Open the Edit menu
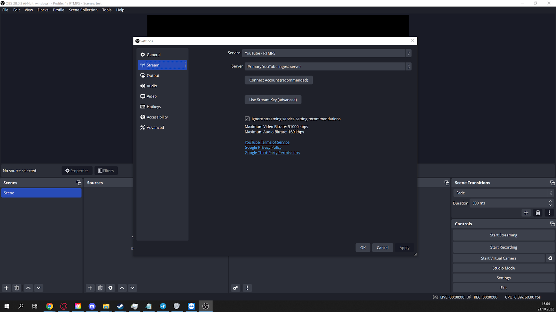Viewport: 556px width, 312px height. pyautogui.click(x=16, y=10)
